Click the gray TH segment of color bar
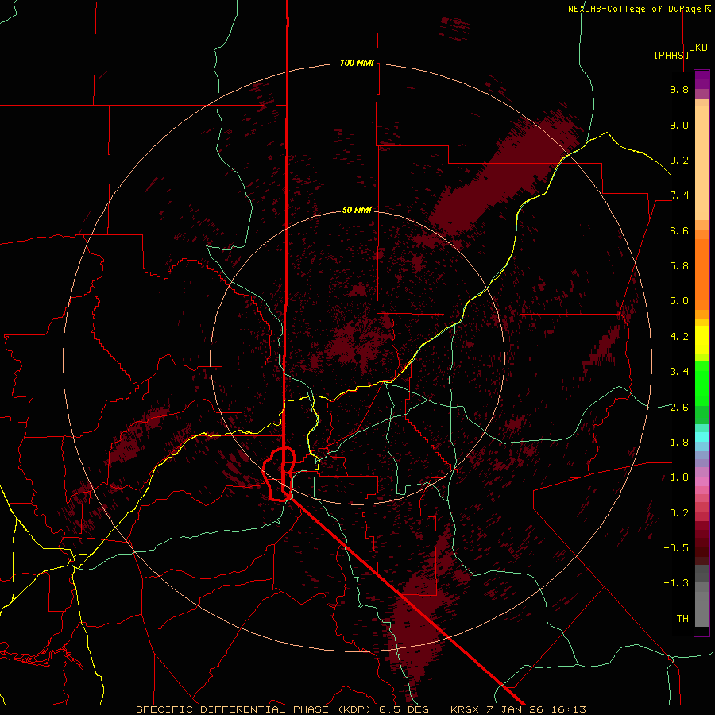Image resolution: width=715 pixels, height=715 pixels. click(701, 609)
